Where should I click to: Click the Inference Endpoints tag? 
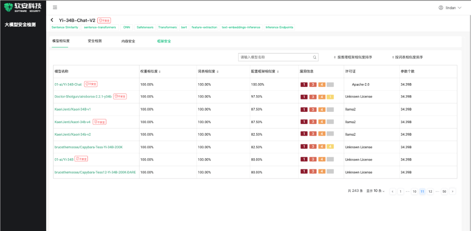[279, 27]
